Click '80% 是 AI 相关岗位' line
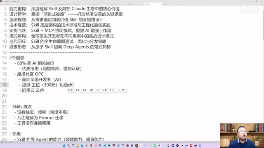The image size is (264, 148). (x=35, y=63)
